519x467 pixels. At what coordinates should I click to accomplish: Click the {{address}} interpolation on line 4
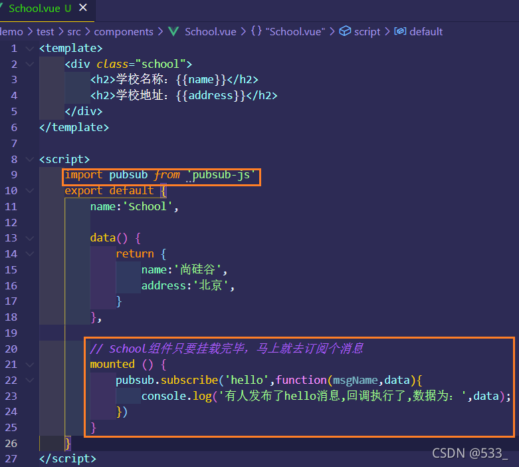tap(211, 95)
